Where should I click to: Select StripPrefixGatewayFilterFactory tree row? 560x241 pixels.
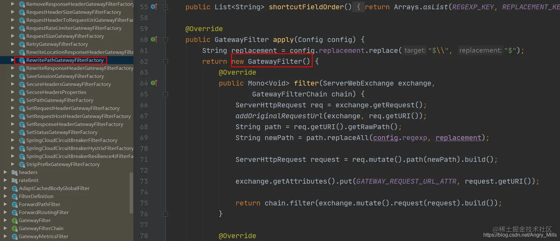click(67, 164)
